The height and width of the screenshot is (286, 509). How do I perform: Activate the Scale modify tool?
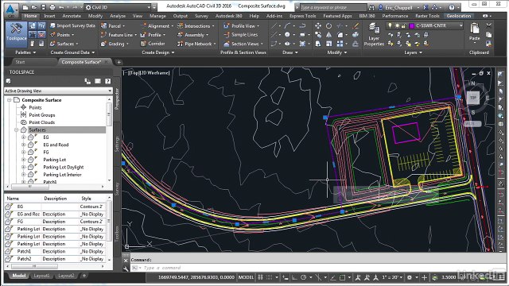coord(328,44)
